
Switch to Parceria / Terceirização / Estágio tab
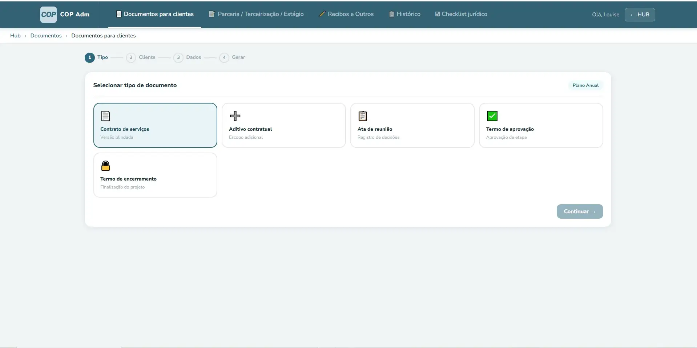coord(257,14)
